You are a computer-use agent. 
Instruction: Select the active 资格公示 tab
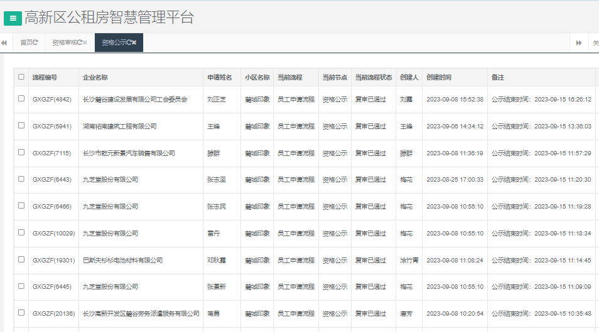coord(119,43)
